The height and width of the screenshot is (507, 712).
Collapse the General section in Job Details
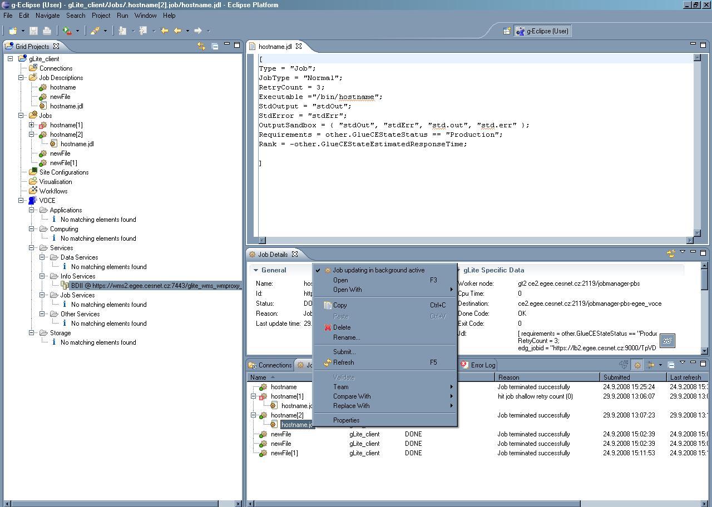[x=256, y=270]
